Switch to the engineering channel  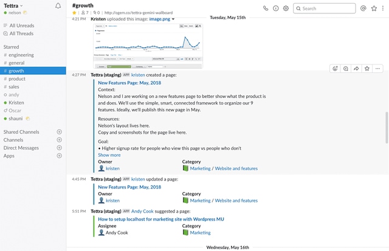21,55
